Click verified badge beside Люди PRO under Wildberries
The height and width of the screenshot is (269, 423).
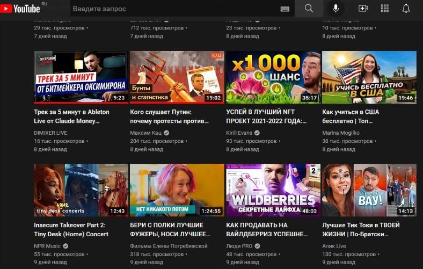tap(257, 246)
